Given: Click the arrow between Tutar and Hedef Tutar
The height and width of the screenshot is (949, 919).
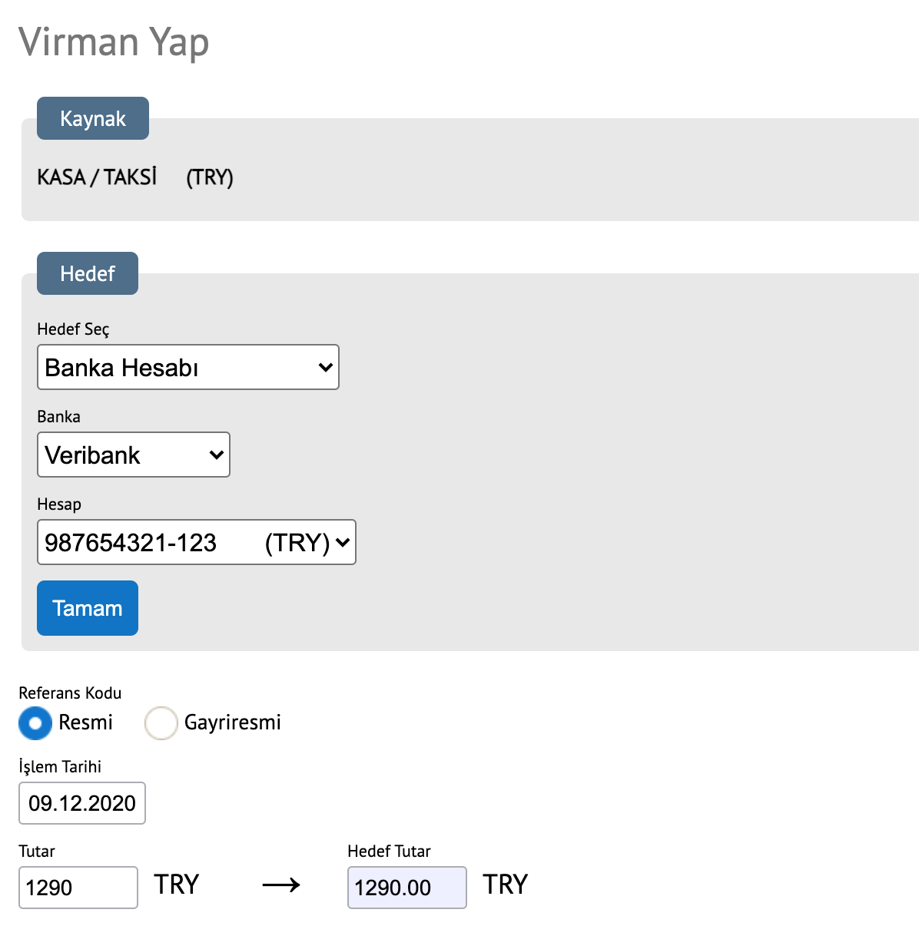Looking at the screenshot, I should pos(281,885).
